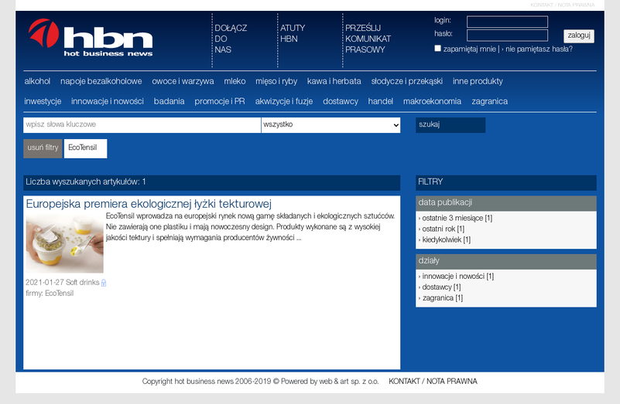Go to the inwestycje section
Image resolution: width=620 pixels, height=404 pixels.
[43, 101]
